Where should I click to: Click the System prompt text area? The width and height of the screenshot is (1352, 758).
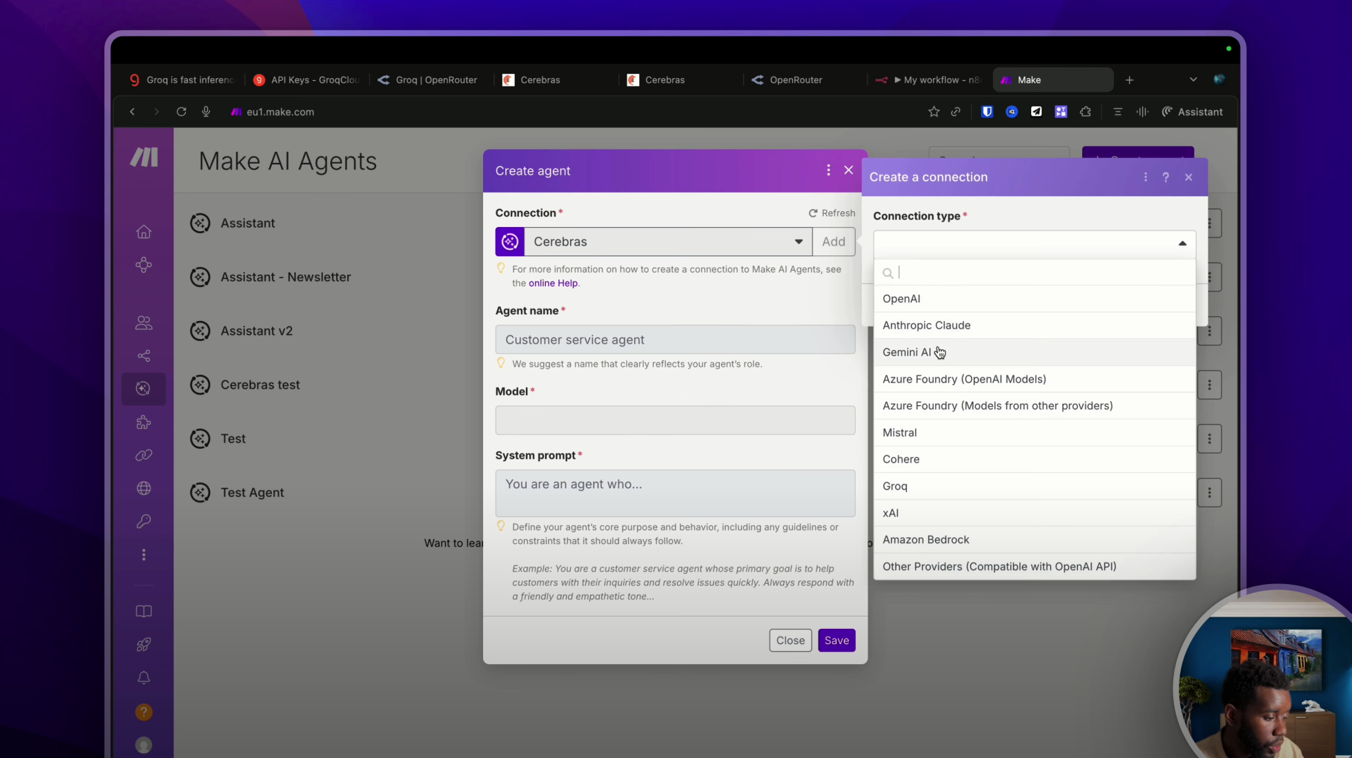point(675,493)
